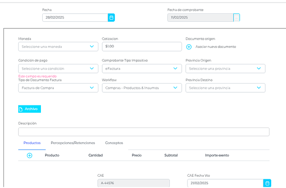Viewport: 286px width, 188px height.
Task: Click the Cotizacion input field
Action: (142, 47)
